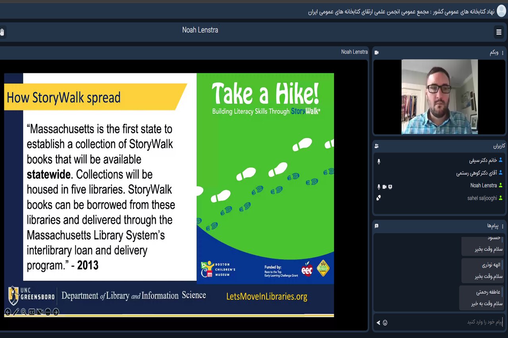The width and height of the screenshot is (508, 338).
Task: Click the slide zoom magnifier icon
Action: coord(24,312)
